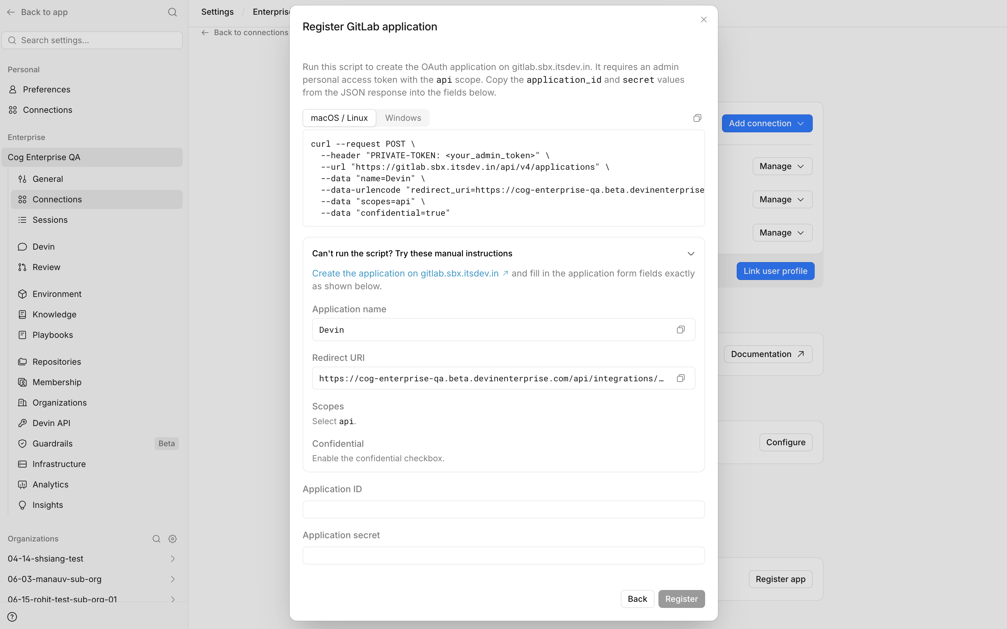Click the Configure button

[x=785, y=442]
